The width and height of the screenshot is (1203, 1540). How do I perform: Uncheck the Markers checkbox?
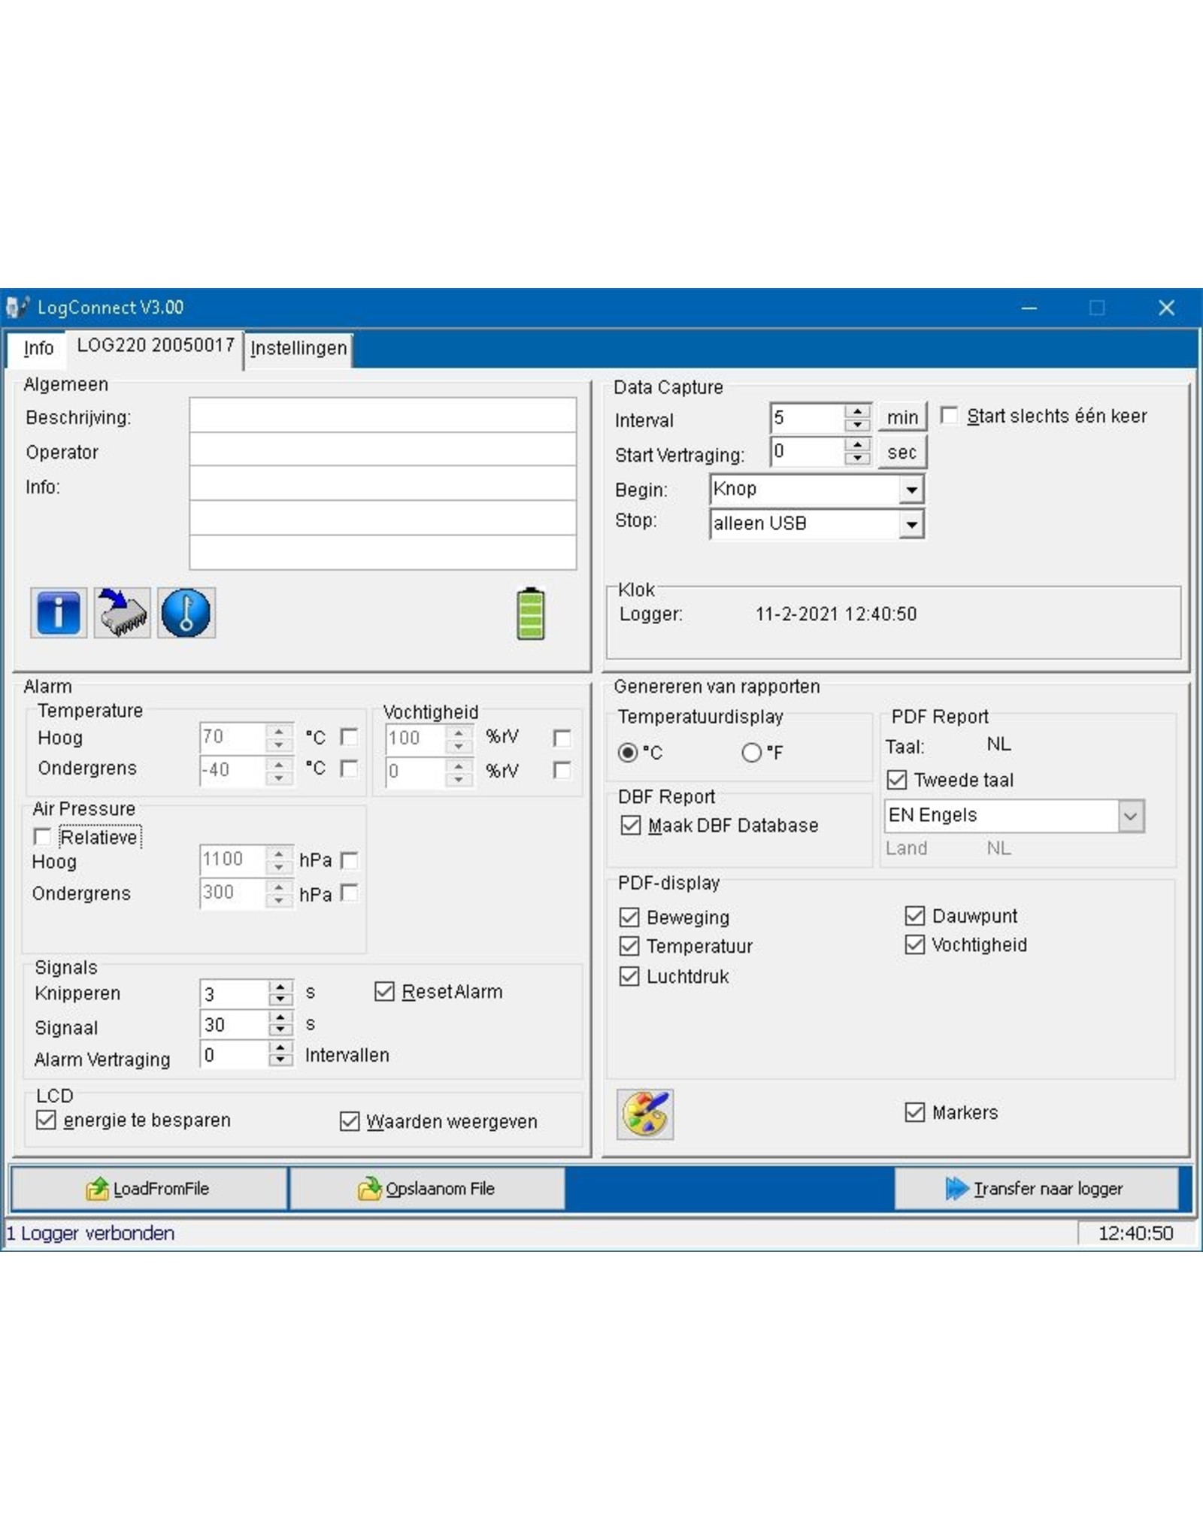pos(915,1112)
